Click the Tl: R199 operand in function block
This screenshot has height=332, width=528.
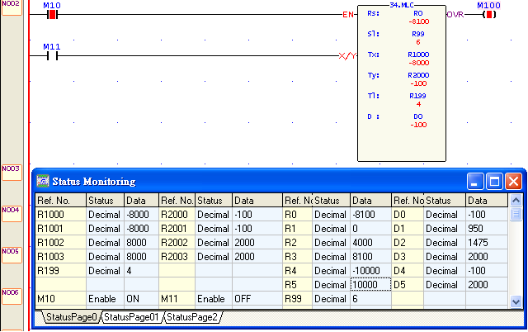pyautogui.click(x=418, y=96)
